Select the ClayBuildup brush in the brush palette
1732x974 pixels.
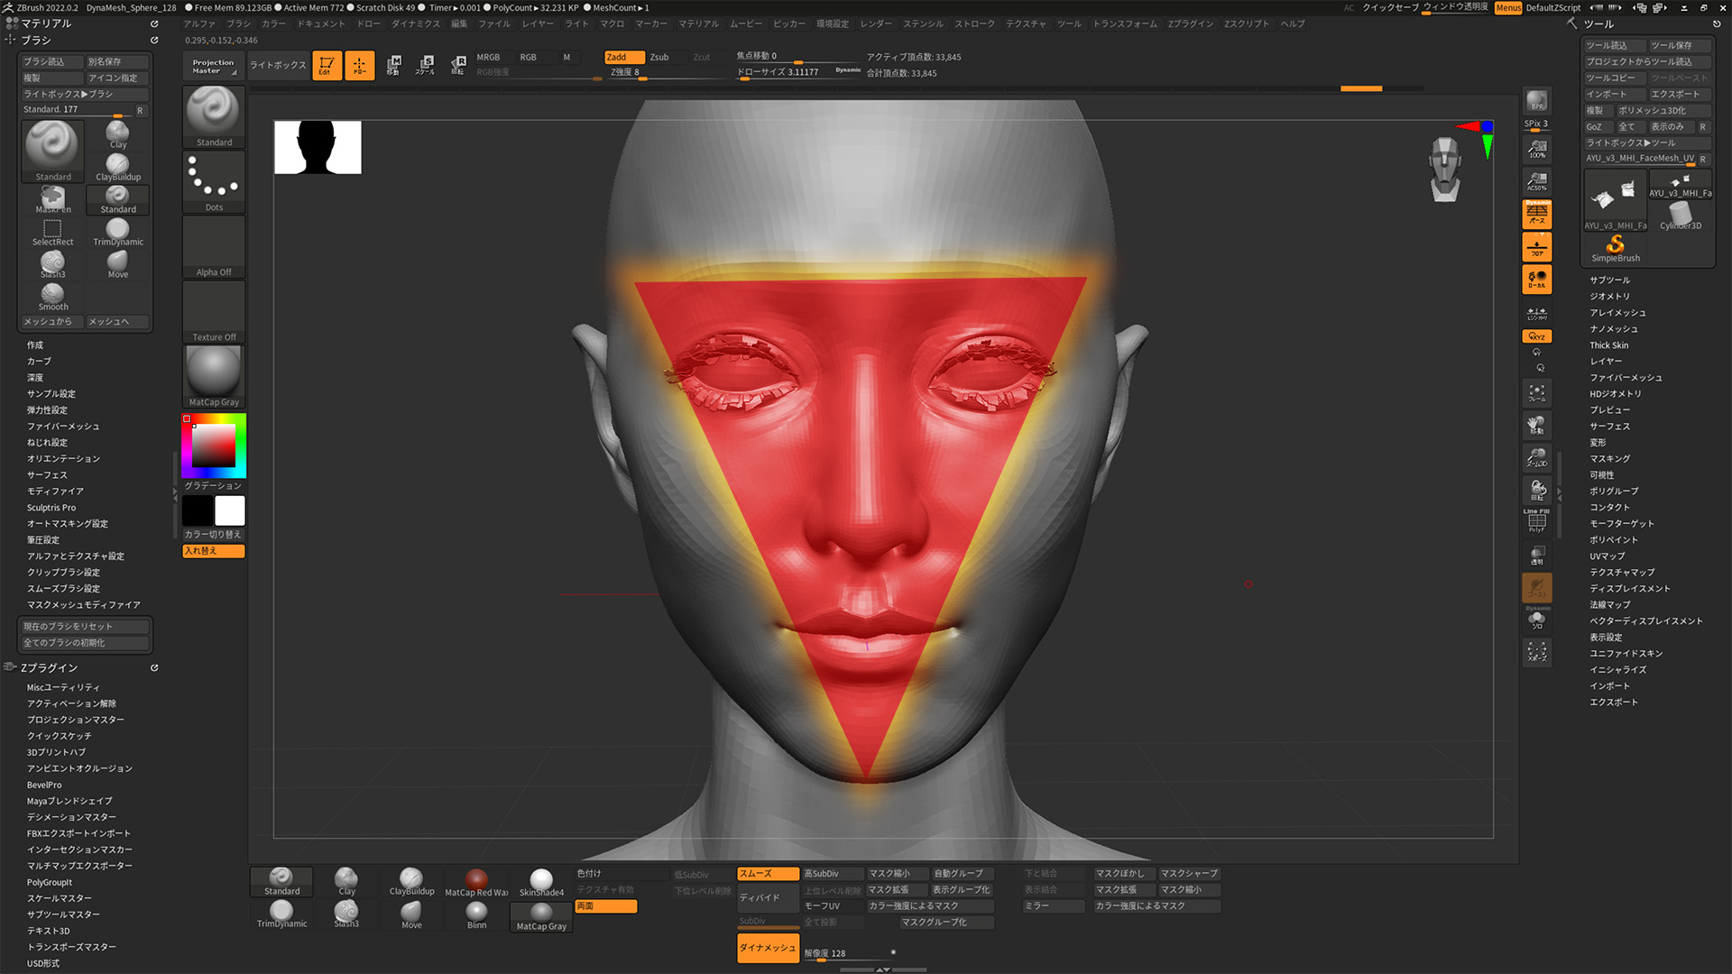118,167
